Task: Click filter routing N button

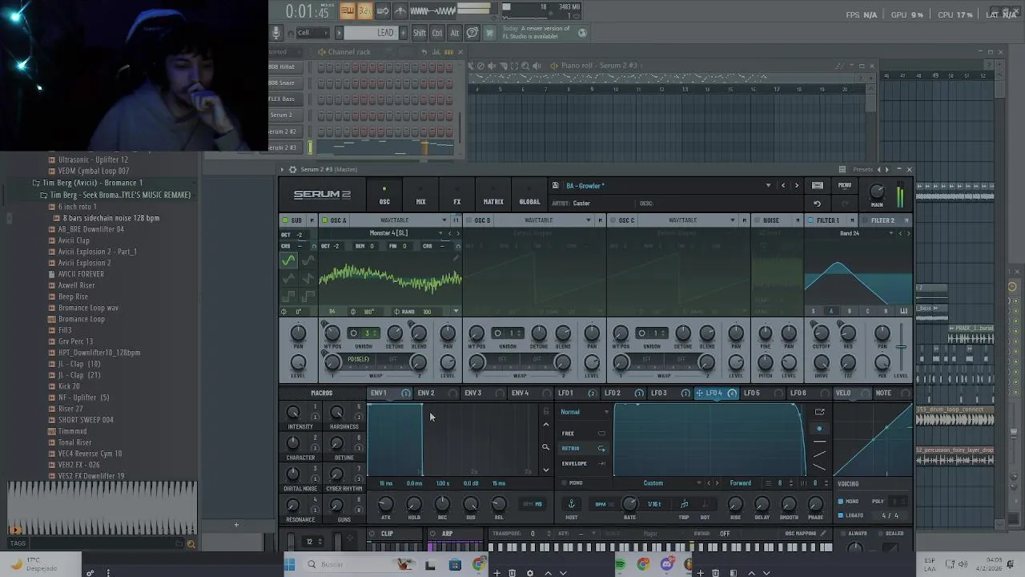Action: click(x=886, y=311)
